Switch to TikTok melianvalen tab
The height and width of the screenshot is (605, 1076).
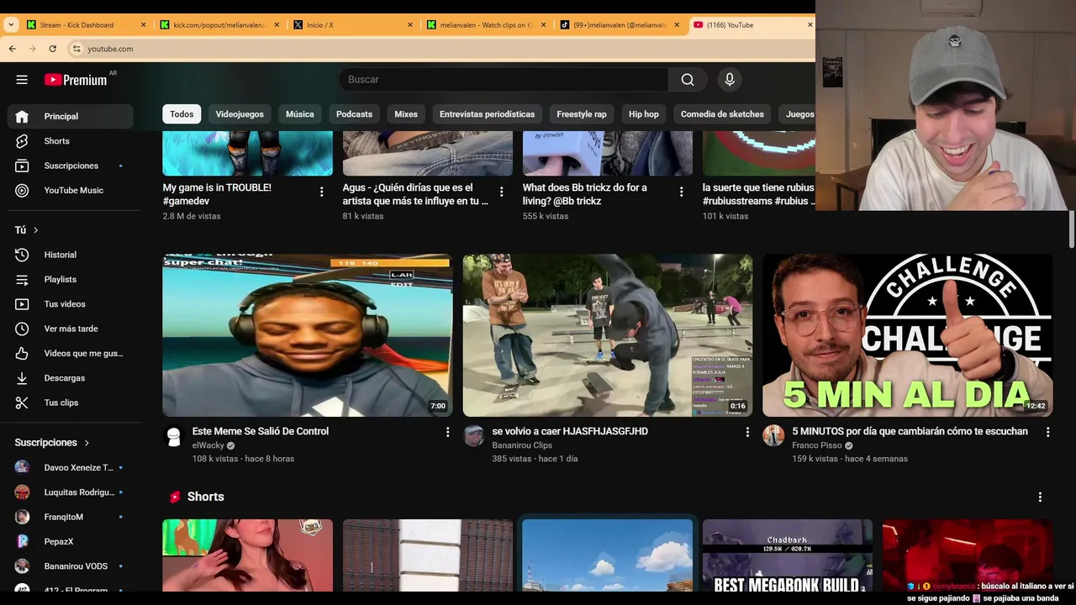pyautogui.click(x=620, y=25)
